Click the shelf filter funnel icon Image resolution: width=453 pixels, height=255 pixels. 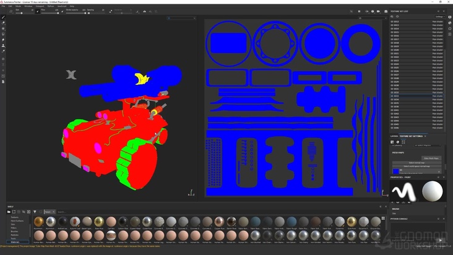35,212
